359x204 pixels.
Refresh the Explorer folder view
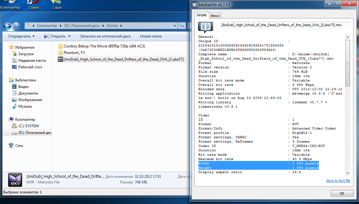click(x=182, y=26)
